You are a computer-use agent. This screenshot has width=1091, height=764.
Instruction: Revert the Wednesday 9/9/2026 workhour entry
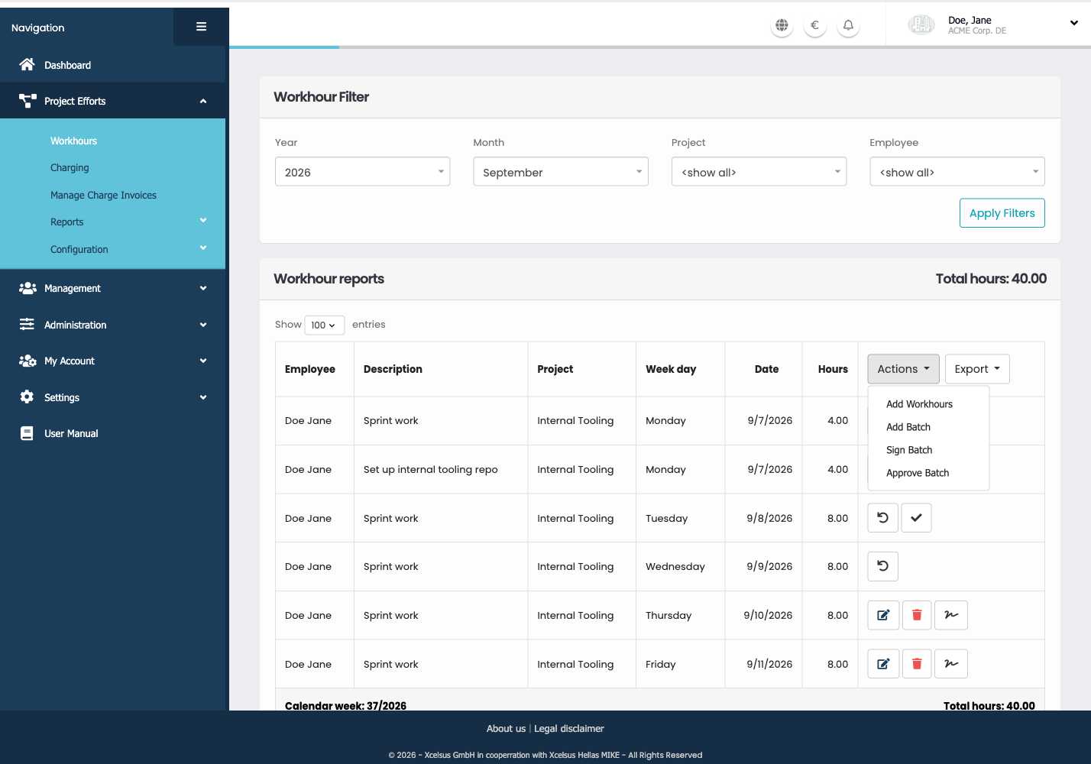882,566
